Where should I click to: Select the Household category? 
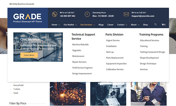(x=18, y=85)
